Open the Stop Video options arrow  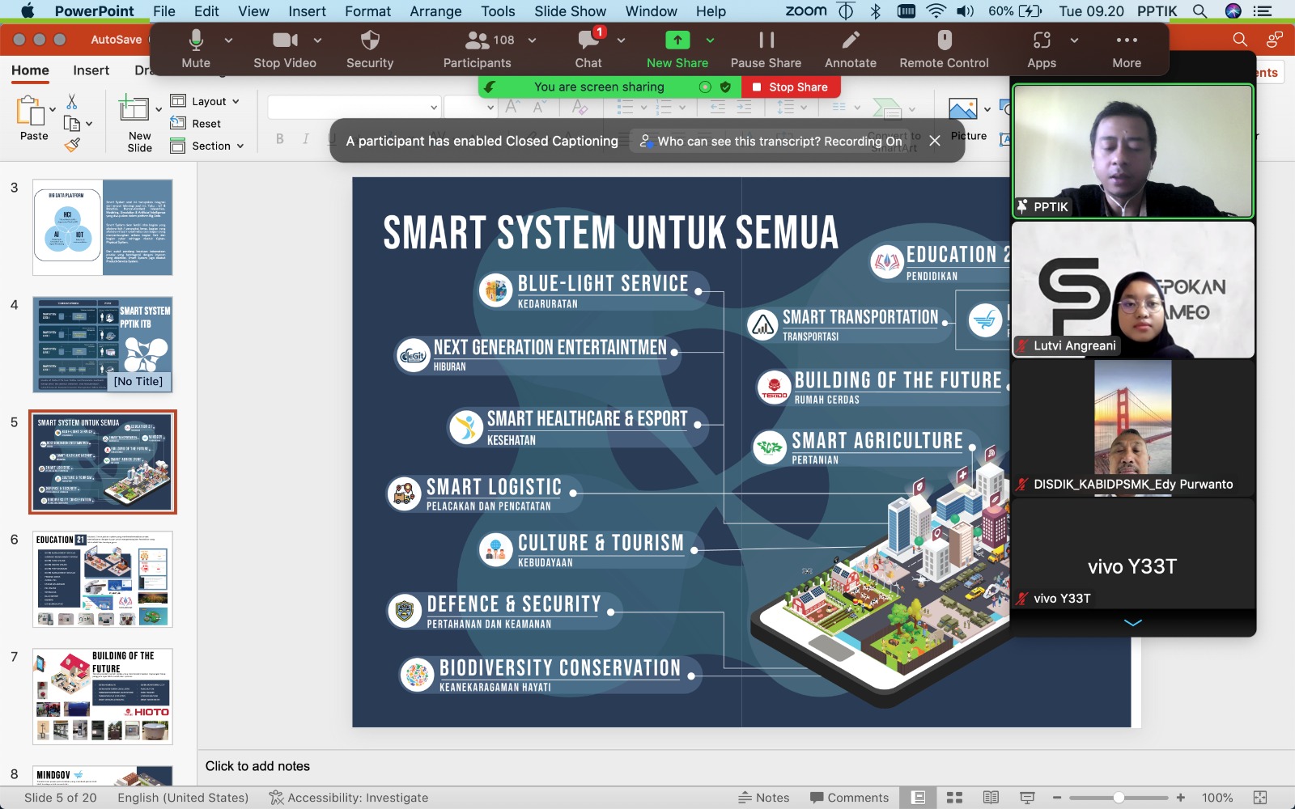(317, 40)
